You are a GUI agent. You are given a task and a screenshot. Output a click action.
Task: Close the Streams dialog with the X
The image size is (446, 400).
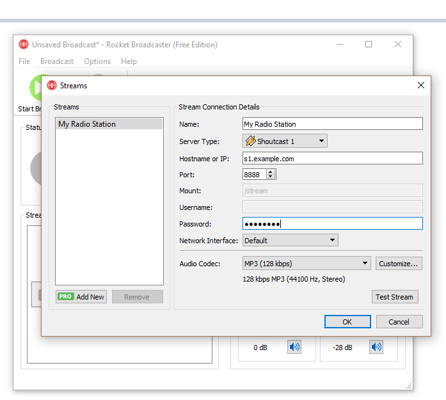[x=421, y=85]
